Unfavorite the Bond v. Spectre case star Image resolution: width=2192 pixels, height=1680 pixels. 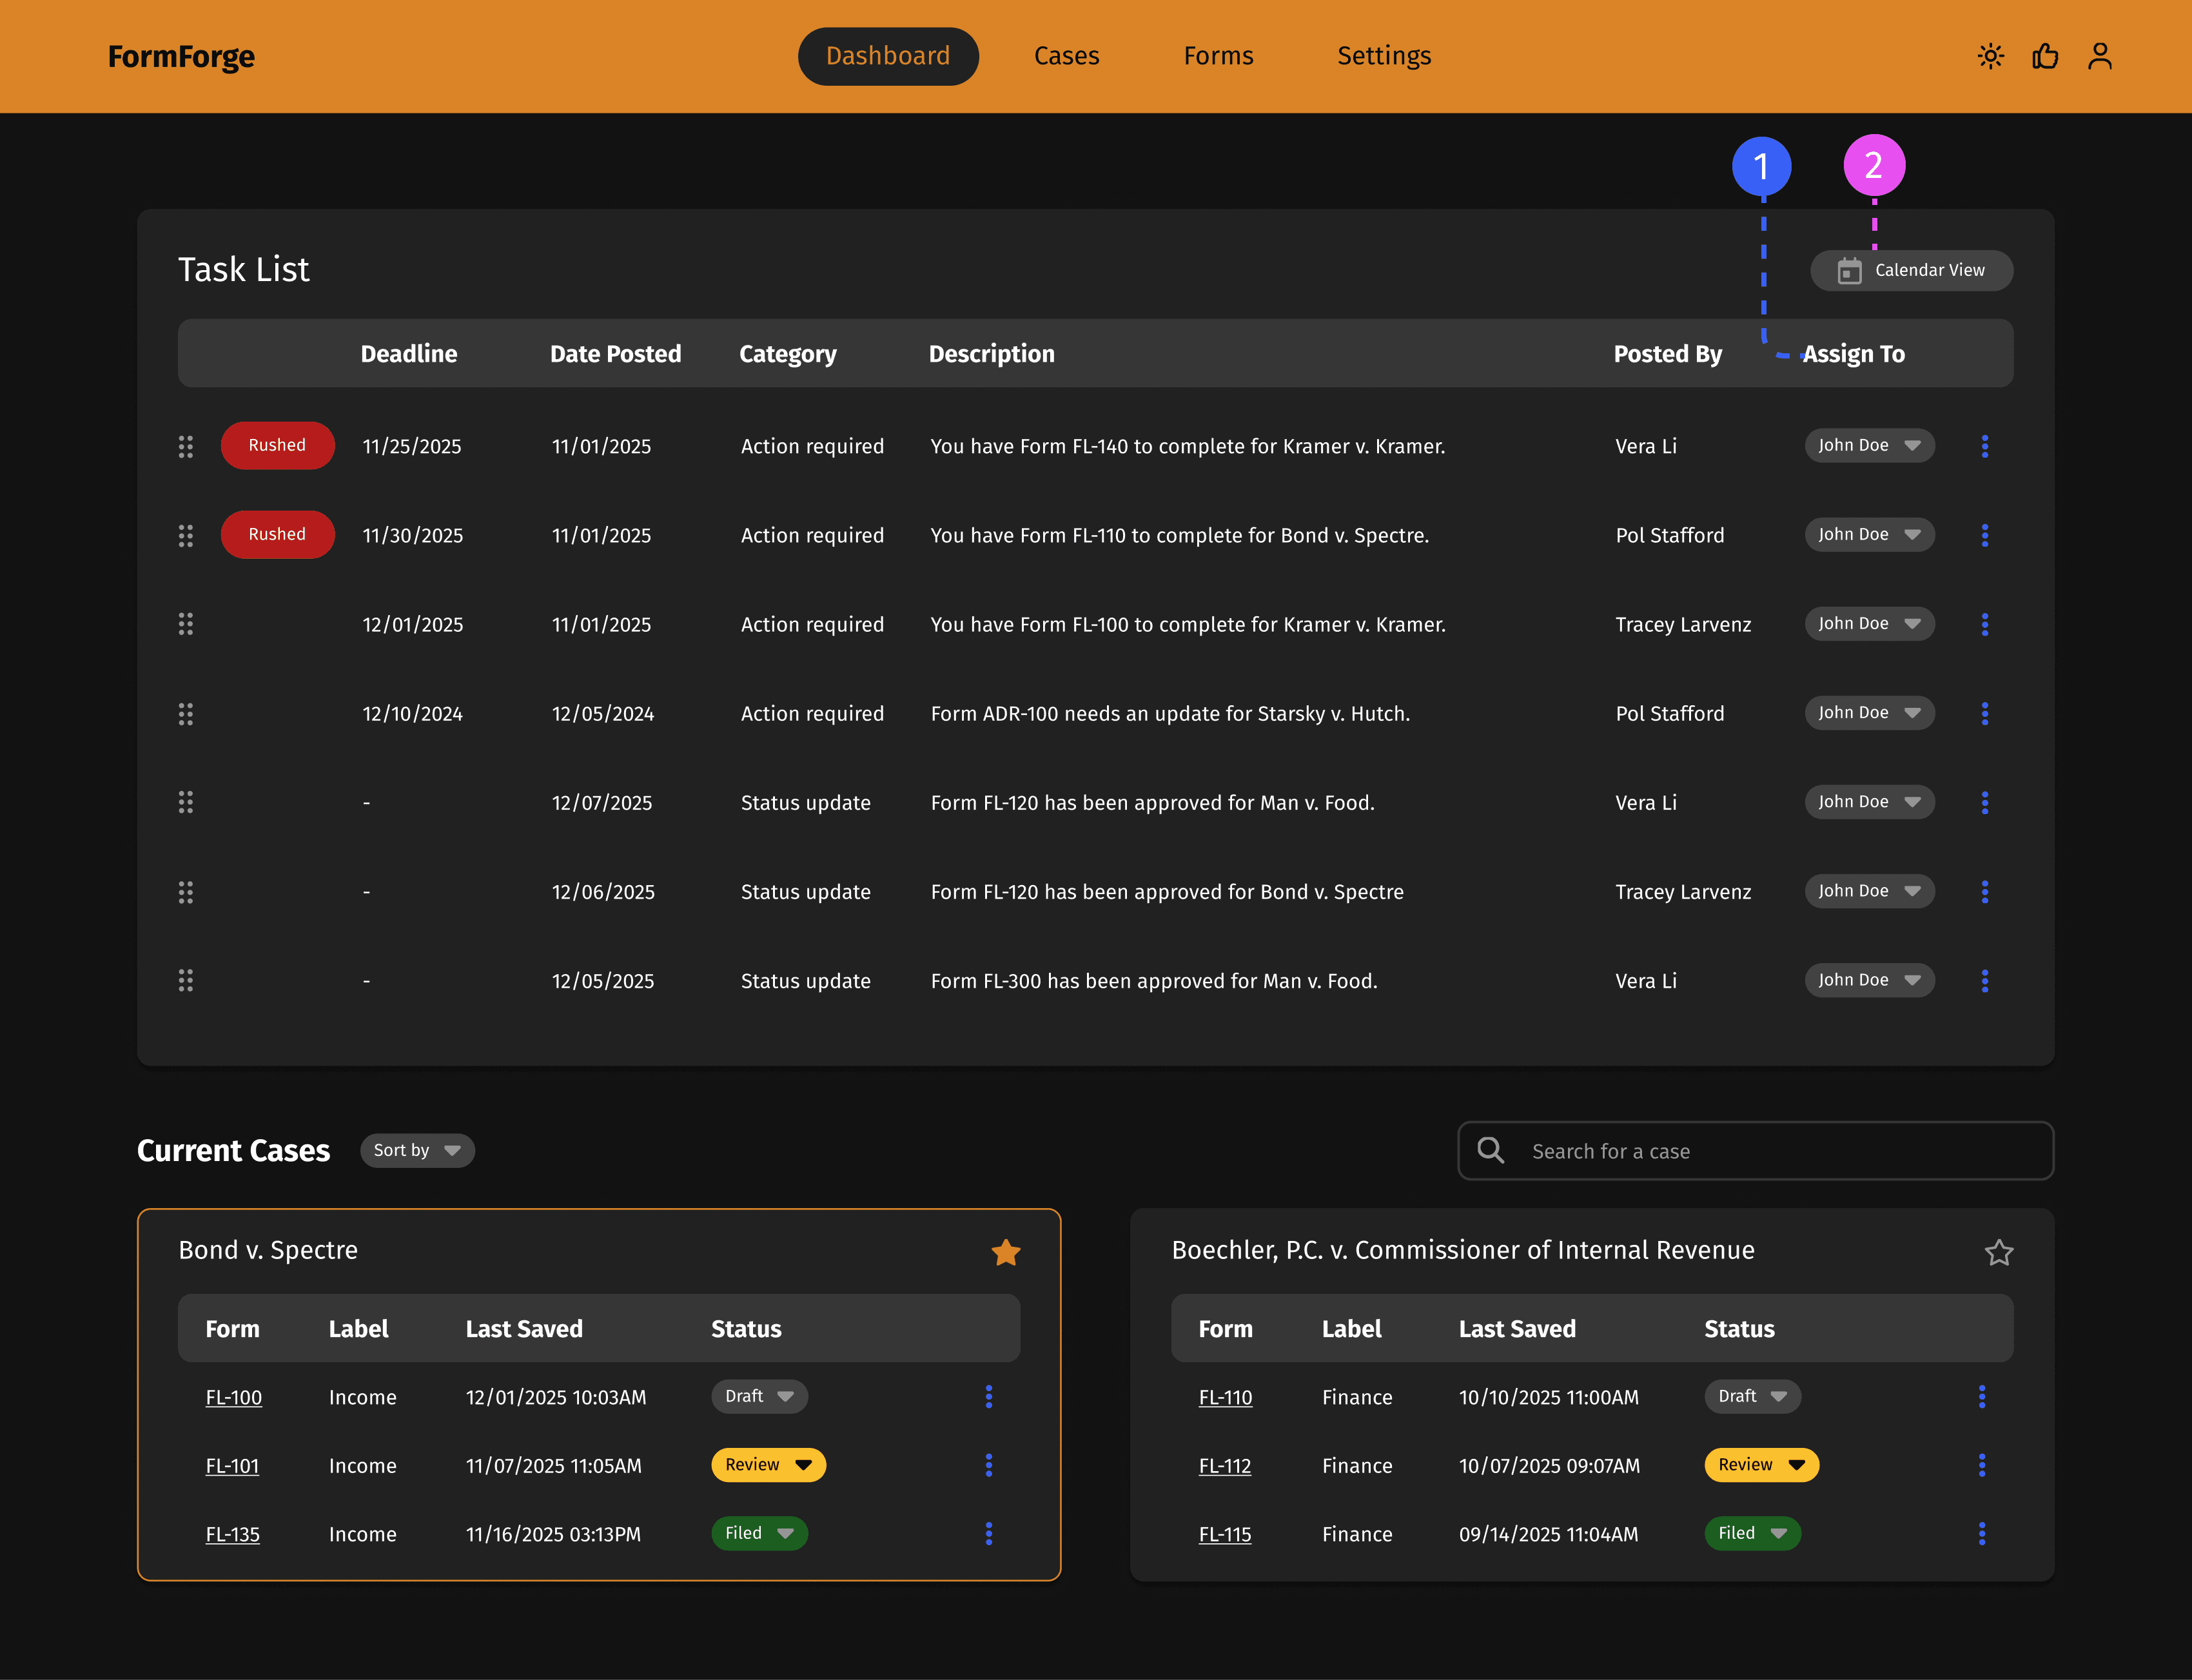(x=1005, y=1252)
